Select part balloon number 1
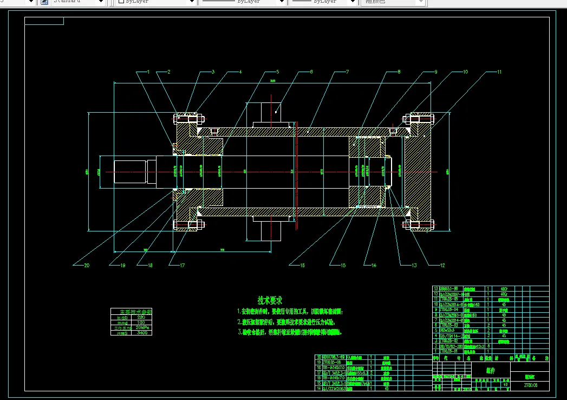 [148, 72]
